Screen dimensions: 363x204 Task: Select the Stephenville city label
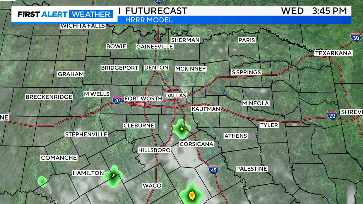[x=86, y=134]
